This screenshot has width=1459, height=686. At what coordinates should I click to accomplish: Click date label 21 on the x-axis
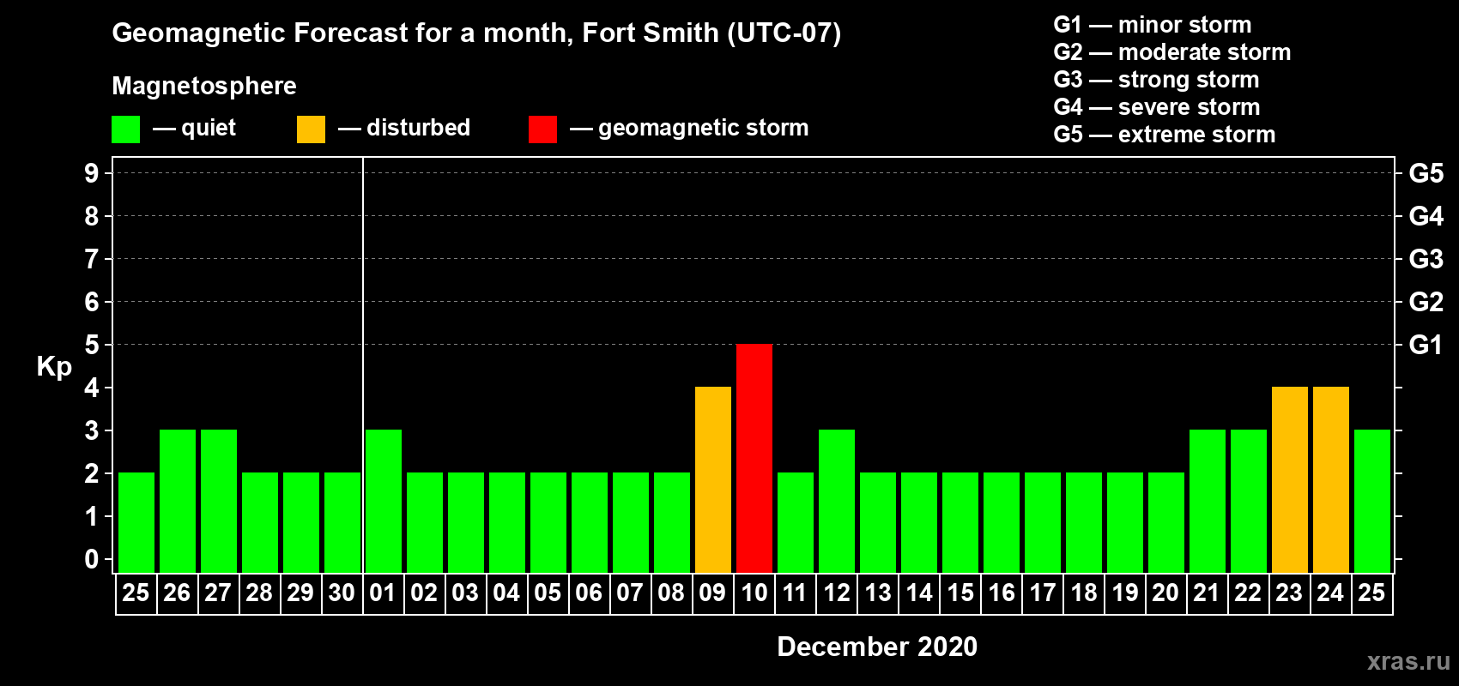coord(1207,593)
